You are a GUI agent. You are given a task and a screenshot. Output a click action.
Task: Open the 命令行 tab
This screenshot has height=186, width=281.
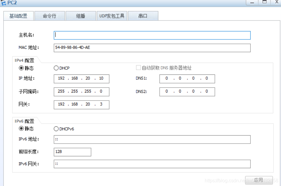[x=50, y=16]
